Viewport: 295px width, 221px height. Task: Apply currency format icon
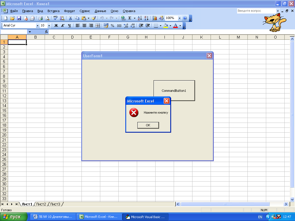coord(106,25)
